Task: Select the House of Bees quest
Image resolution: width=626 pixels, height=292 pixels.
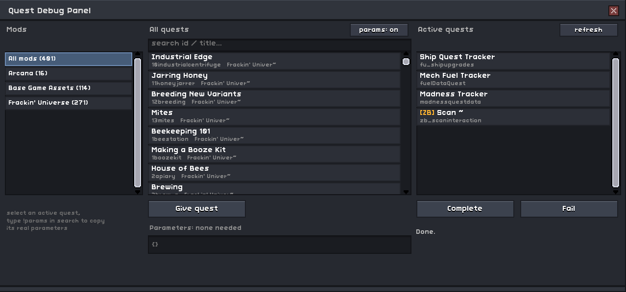Action: pyautogui.click(x=274, y=172)
